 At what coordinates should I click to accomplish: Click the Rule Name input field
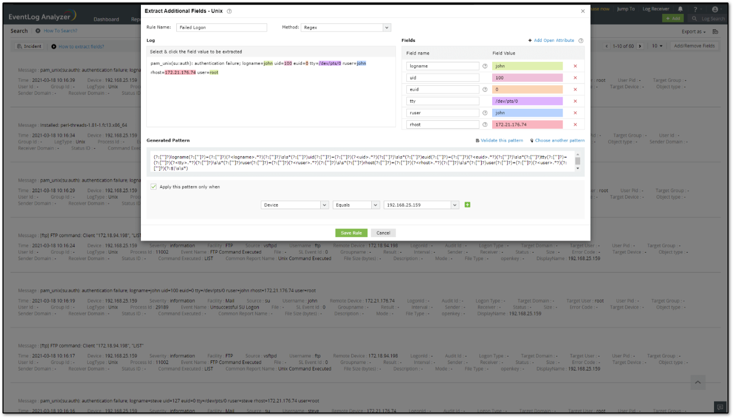[x=221, y=27]
